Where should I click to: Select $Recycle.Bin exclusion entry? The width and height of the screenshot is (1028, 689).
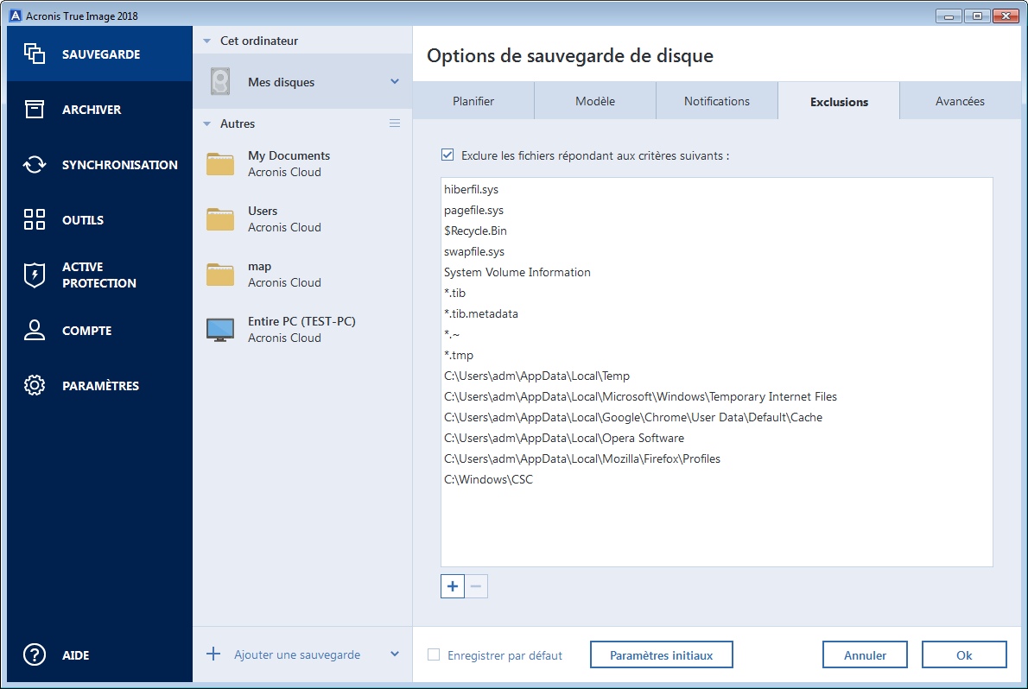click(x=717, y=231)
